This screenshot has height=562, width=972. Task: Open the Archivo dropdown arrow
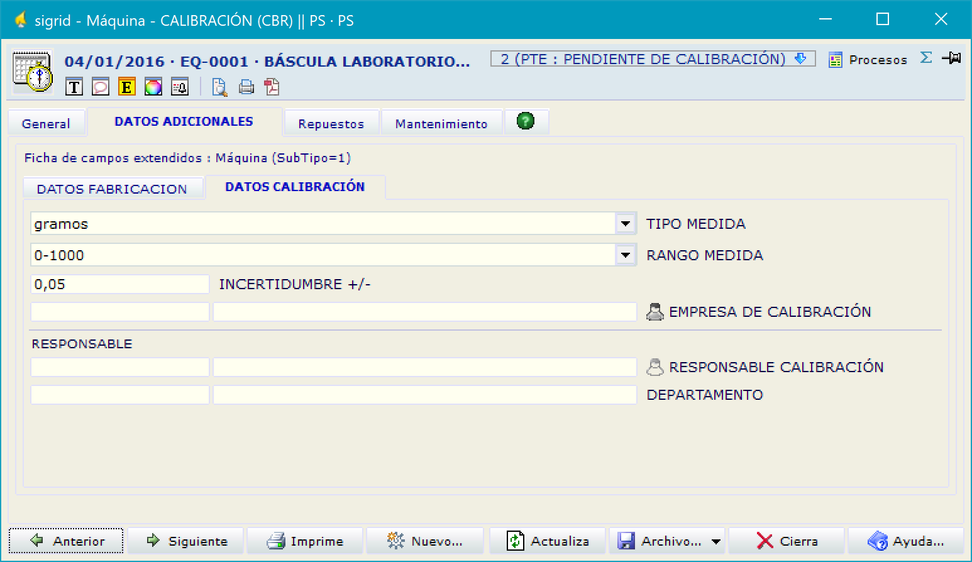[x=716, y=541]
